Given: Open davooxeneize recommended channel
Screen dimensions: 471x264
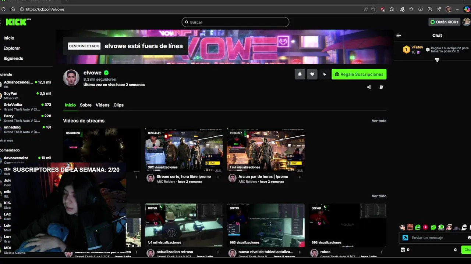Looking at the screenshot, I should pyautogui.click(x=26, y=159).
